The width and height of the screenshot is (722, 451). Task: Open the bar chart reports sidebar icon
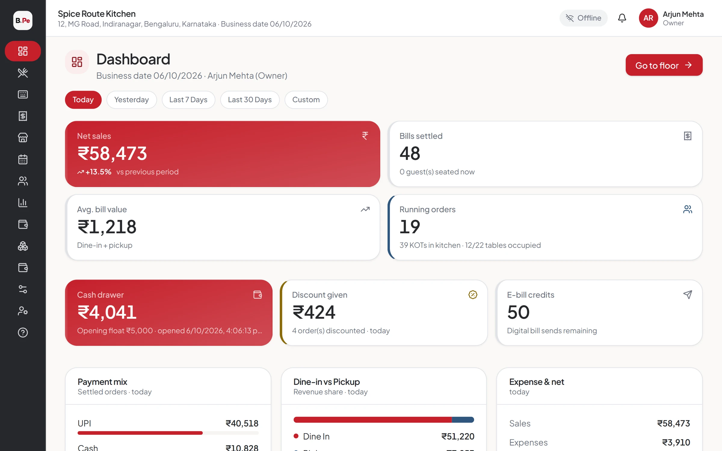[x=23, y=203]
